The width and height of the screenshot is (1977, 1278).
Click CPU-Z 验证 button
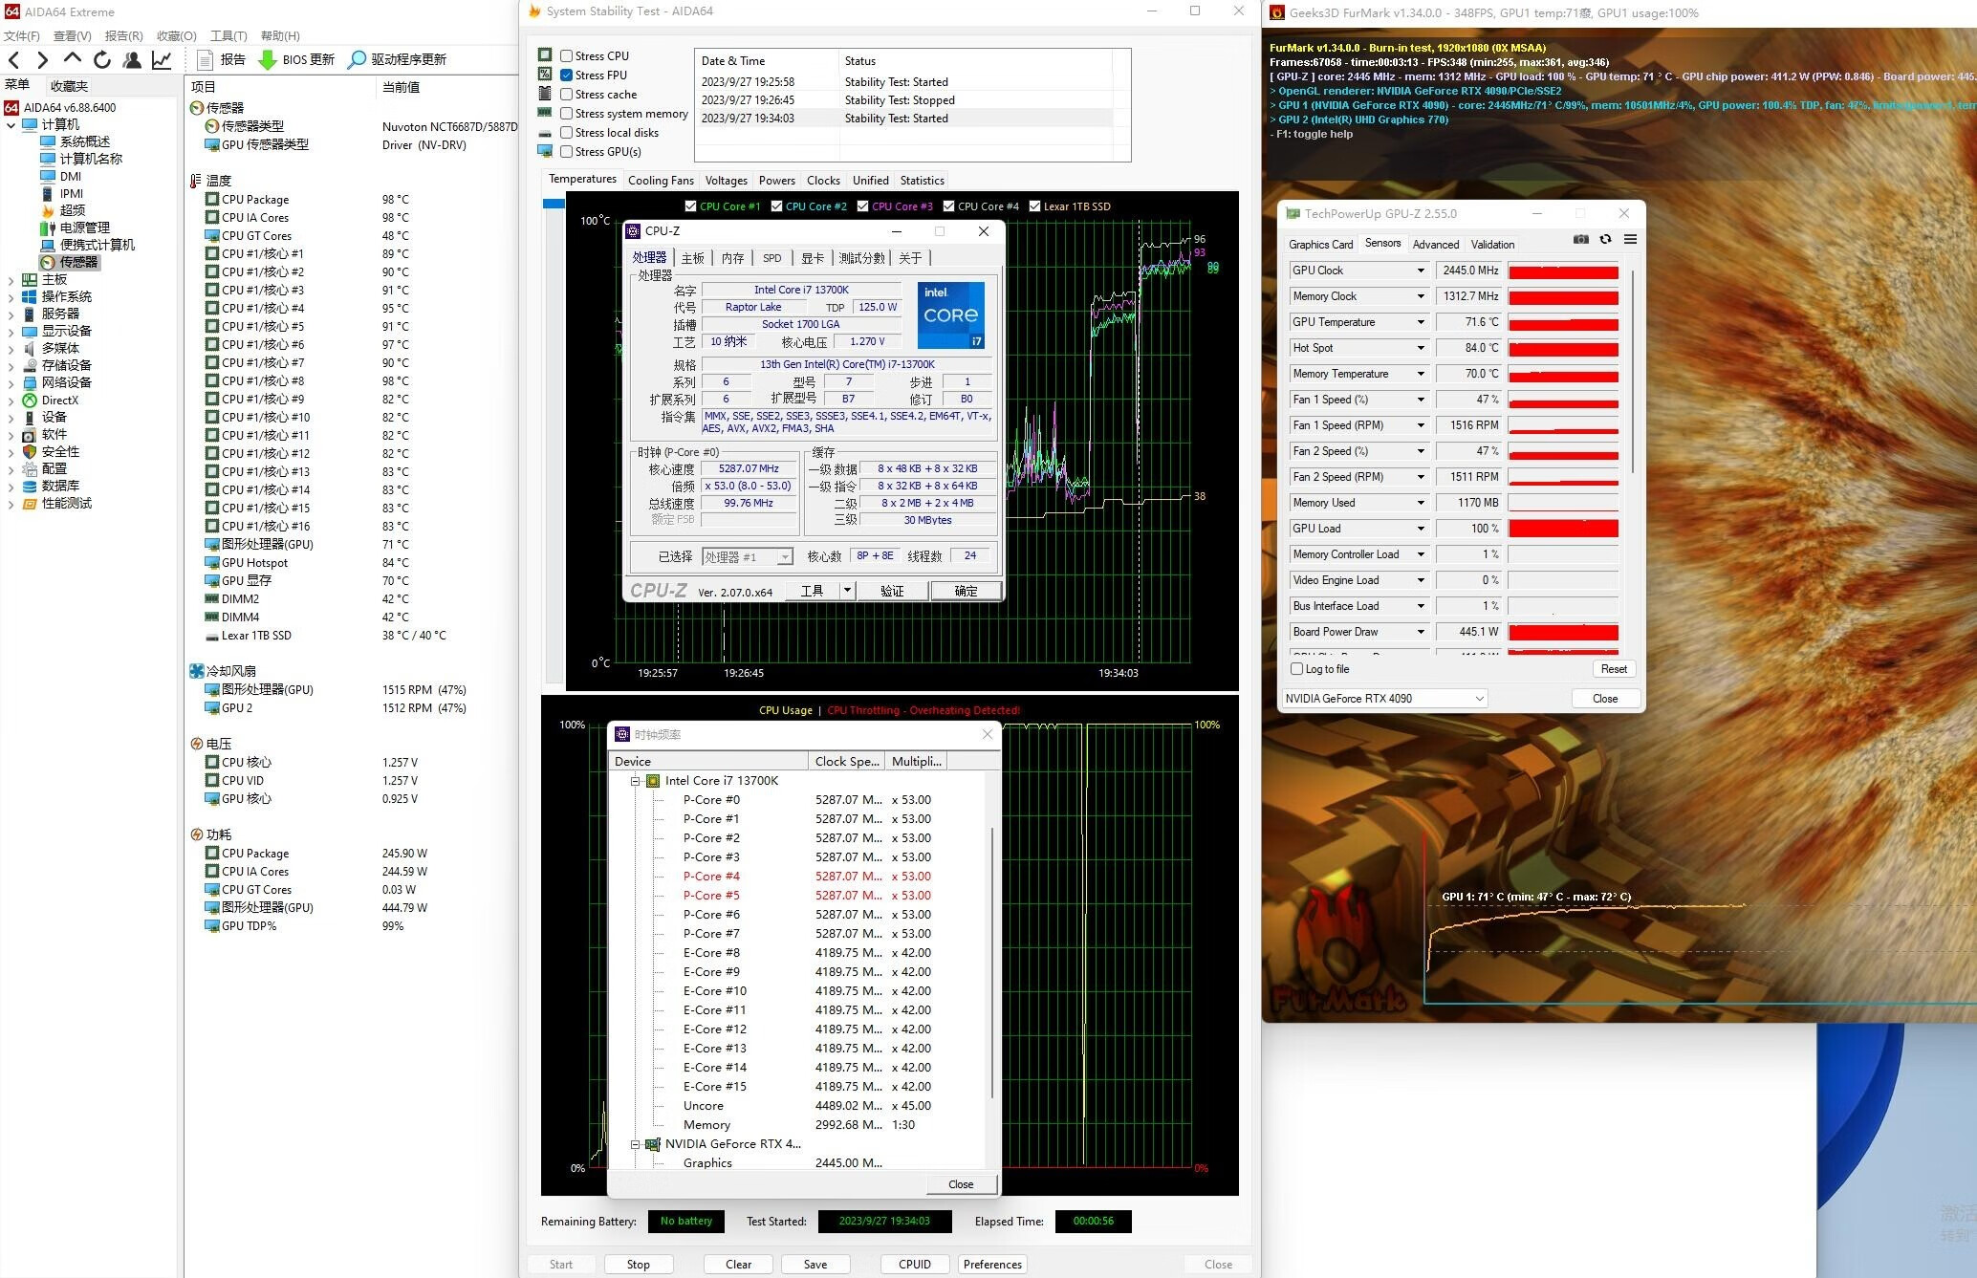tap(891, 591)
